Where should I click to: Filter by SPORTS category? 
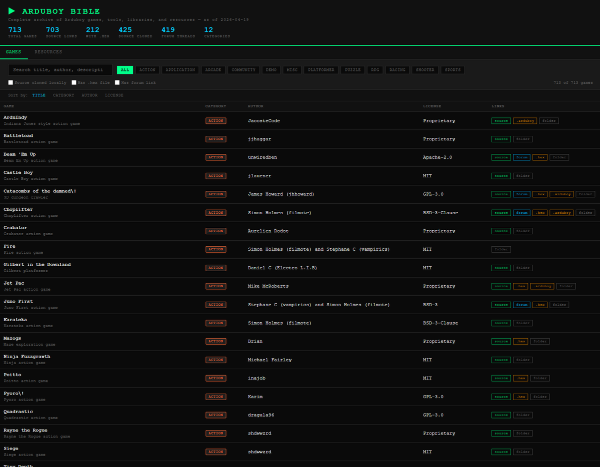[x=452, y=70]
